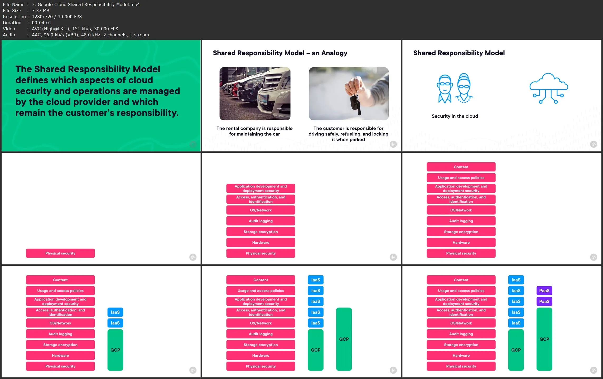Click the lower PaaS box beside Application development
Screen dimensions: 603x379
pos(544,301)
